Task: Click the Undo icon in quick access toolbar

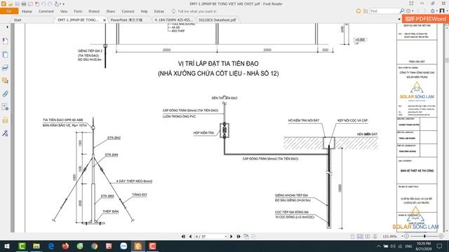Action: tap(43, 4)
